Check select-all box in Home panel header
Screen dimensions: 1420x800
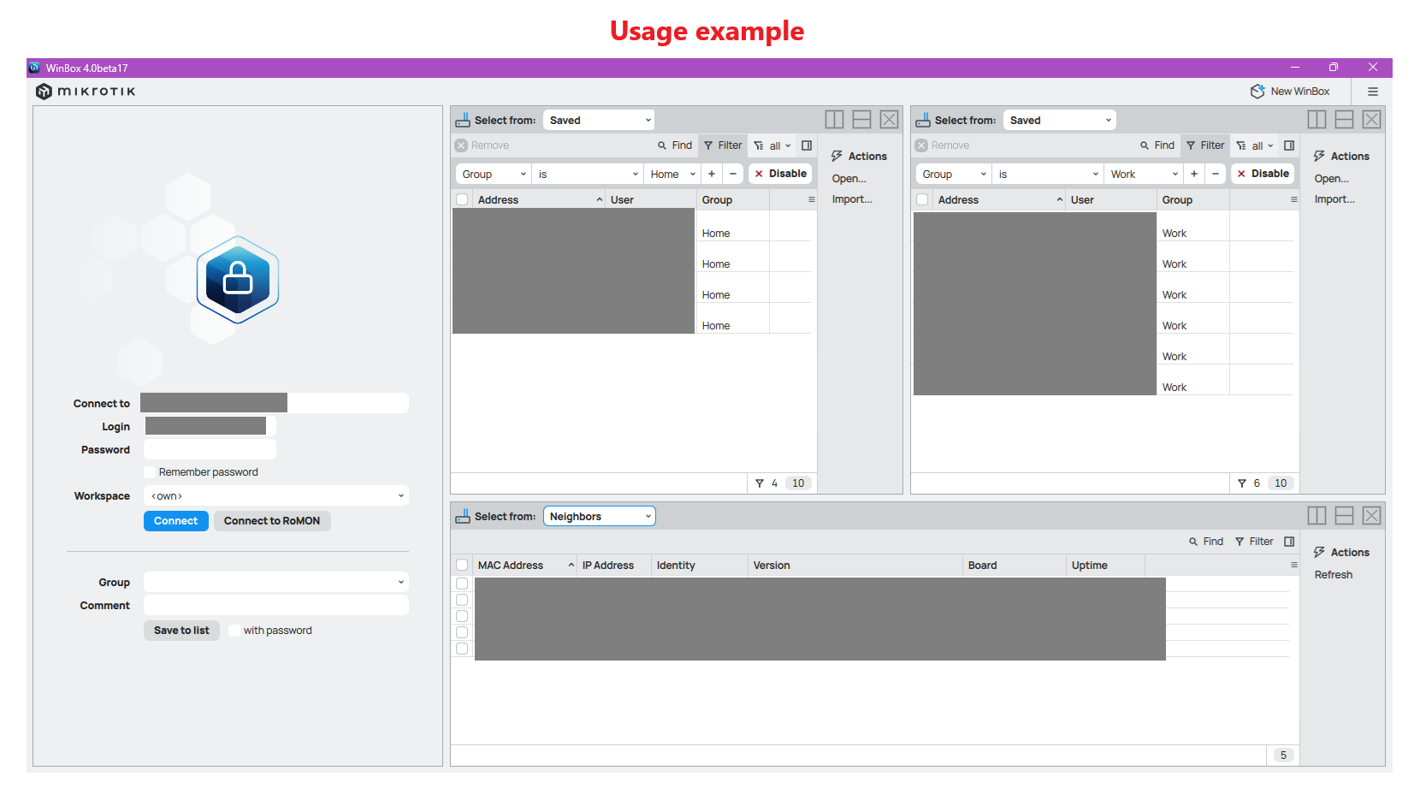462,199
